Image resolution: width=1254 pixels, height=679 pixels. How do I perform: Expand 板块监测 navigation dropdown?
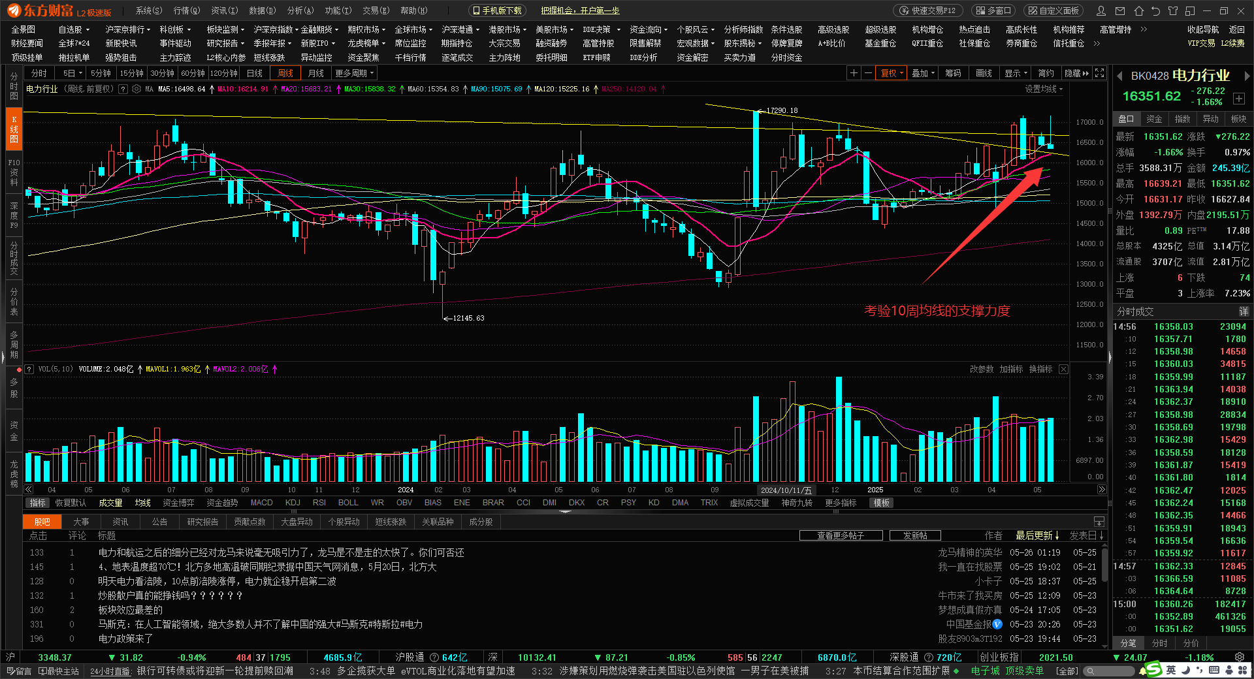(225, 29)
